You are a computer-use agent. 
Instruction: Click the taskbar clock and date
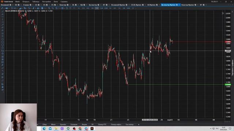point(223,128)
